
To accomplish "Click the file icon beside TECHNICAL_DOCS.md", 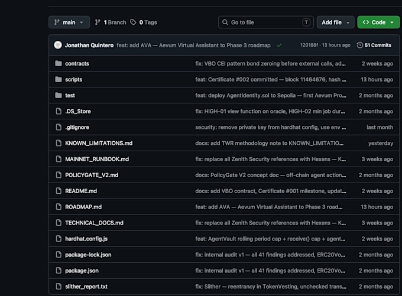I will [59, 223].
